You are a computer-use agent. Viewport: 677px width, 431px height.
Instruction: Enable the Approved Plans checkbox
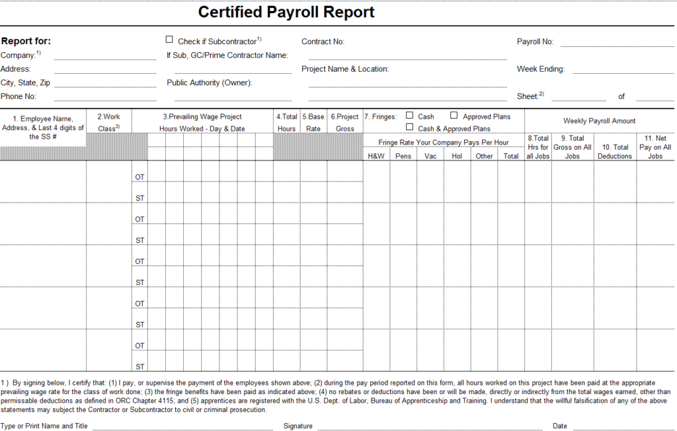click(454, 116)
